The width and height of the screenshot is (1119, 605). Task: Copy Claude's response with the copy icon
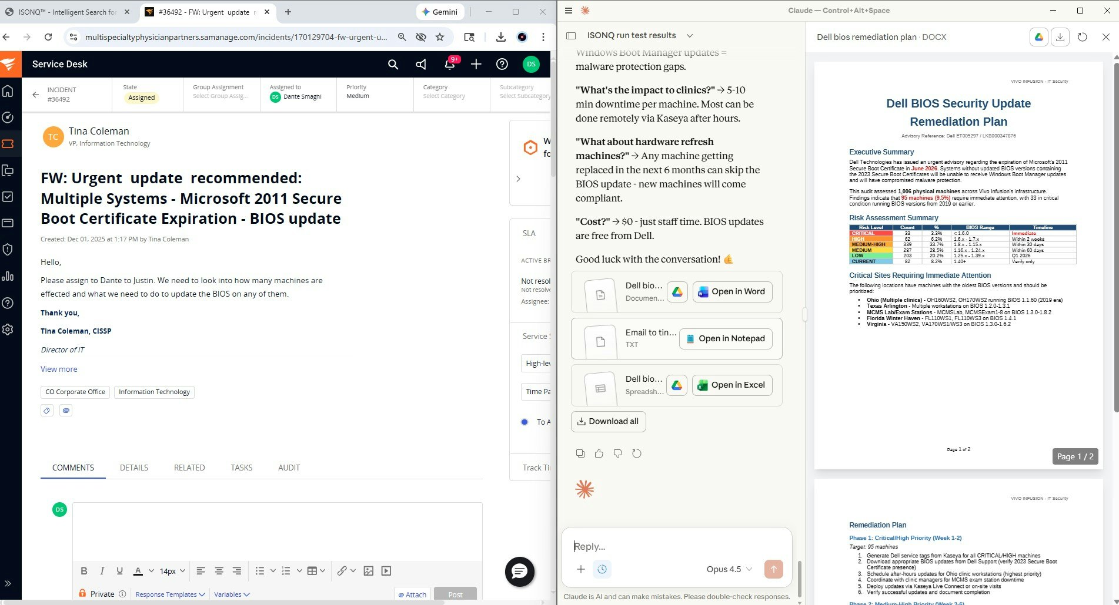[580, 453]
